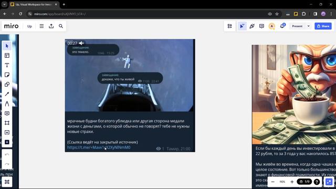Click the user avatar A
This screenshot has width=336, height=189.
[x=272, y=26]
